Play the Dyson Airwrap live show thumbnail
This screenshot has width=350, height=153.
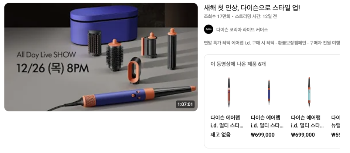click(x=101, y=57)
